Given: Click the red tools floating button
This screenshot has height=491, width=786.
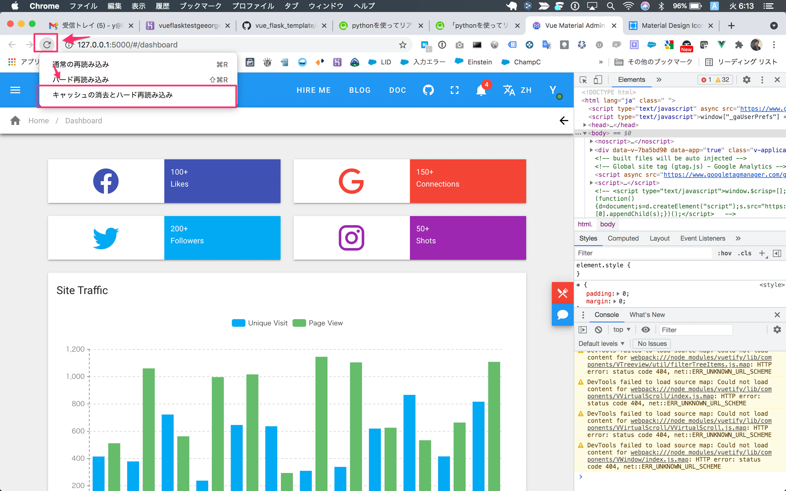Looking at the screenshot, I should [x=562, y=293].
